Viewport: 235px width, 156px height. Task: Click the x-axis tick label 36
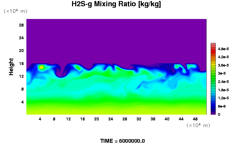(153, 119)
